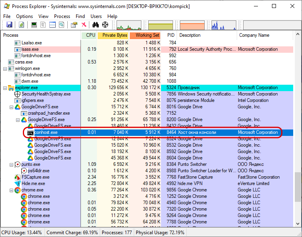Open process Properties from the toolbar
Screen dimensions: 302x237
pyautogui.click(x=74, y=25)
